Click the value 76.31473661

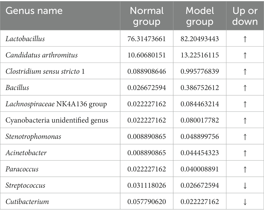[x=147, y=39]
